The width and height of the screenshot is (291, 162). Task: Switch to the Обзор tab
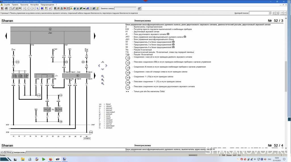click(x=9, y=152)
